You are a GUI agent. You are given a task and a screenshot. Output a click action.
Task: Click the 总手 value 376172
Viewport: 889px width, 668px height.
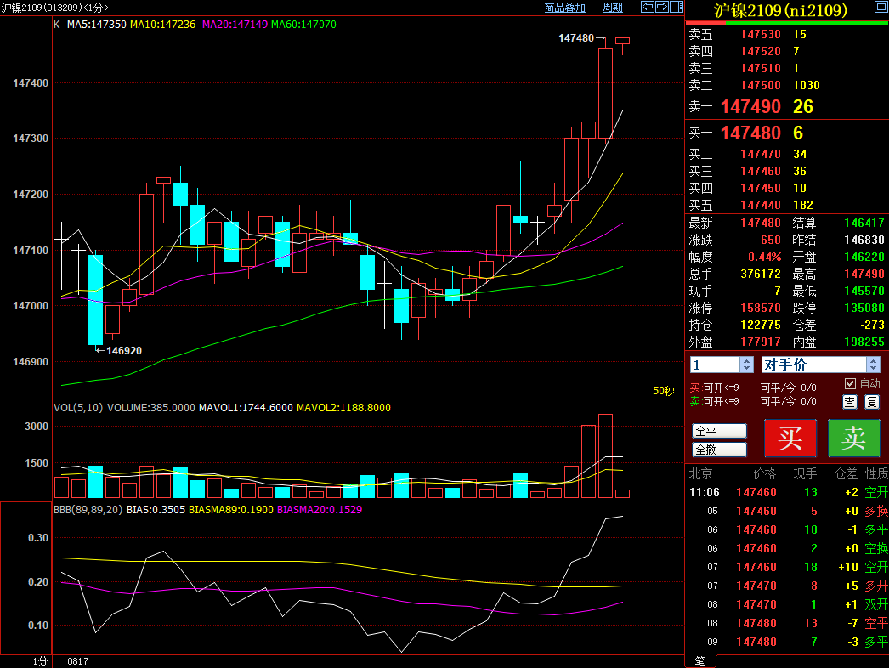[761, 274]
